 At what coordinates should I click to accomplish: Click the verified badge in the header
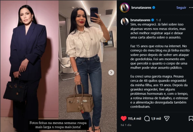(154, 8)
